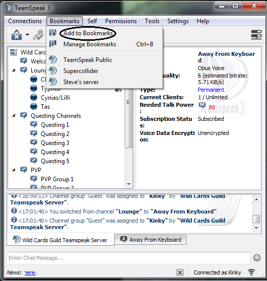Click the Permanent channel type link
Image resolution: width=267 pixels, height=281 pixels.
point(211,90)
